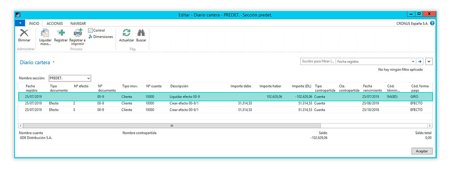
Task: Switch to the ACCIONES tab
Action: pyautogui.click(x=55, y=23)
